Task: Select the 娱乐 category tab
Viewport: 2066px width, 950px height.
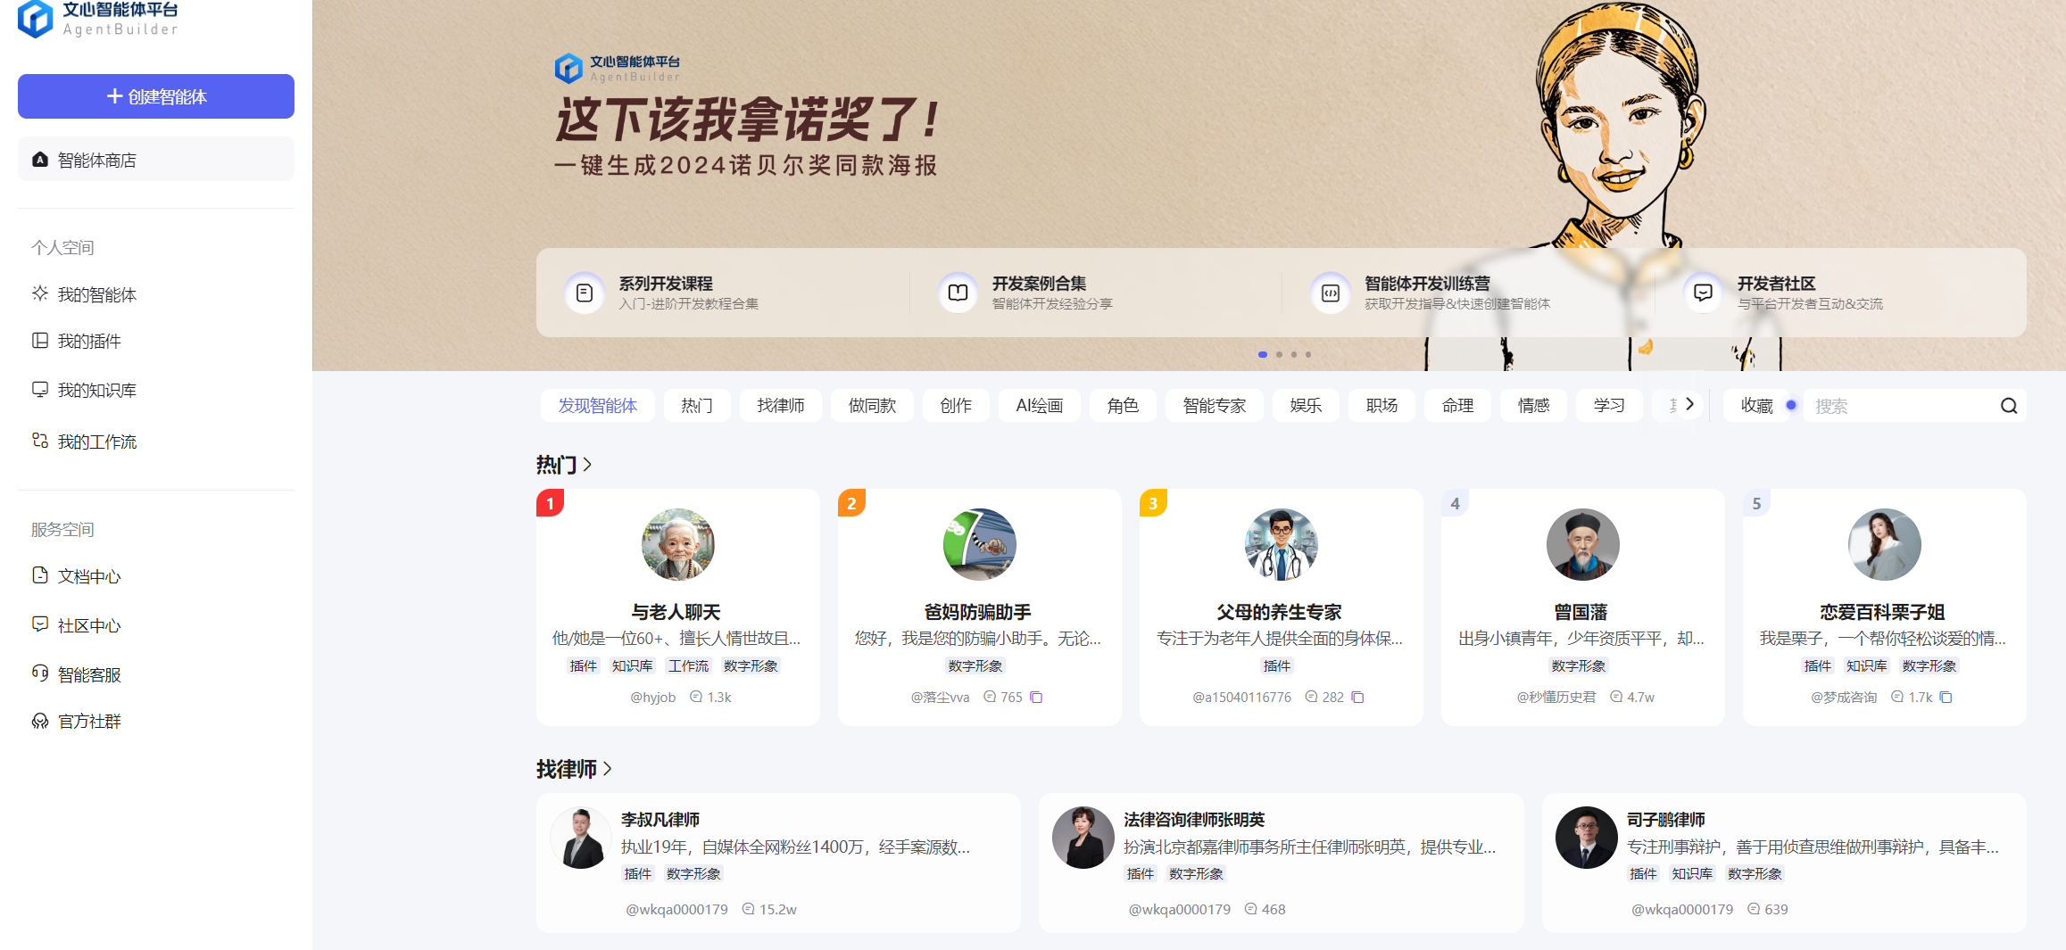Action: coord(1306,406)
